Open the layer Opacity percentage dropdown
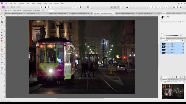The image size is (186, 104). click(x=168, y=41)
